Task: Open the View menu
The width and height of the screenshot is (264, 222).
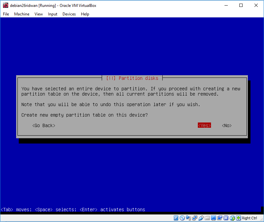Action: point(39,14)
